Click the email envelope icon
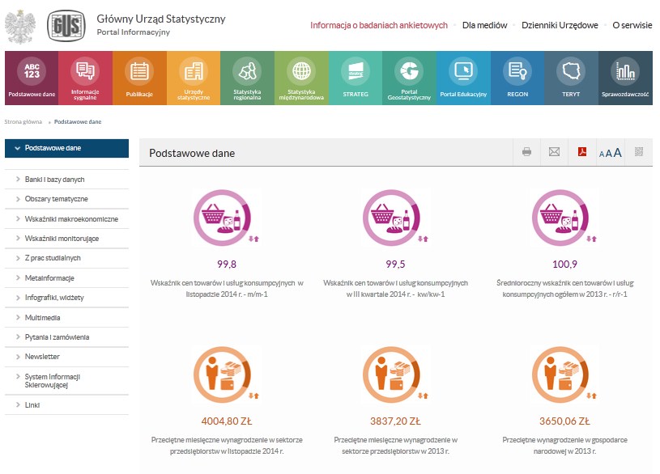The height and width of the screenshot is (474, 660). click(554, 152)
